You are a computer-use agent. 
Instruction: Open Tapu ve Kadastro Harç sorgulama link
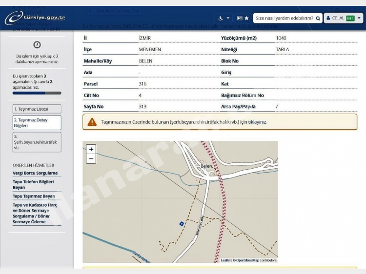[x=35, y=214]
